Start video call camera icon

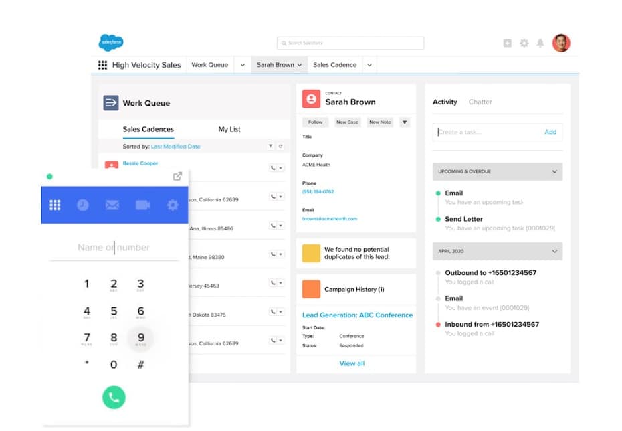(142, 205)
